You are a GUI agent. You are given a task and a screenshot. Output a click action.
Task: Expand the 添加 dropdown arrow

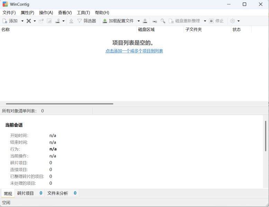[x=22, y=21]
